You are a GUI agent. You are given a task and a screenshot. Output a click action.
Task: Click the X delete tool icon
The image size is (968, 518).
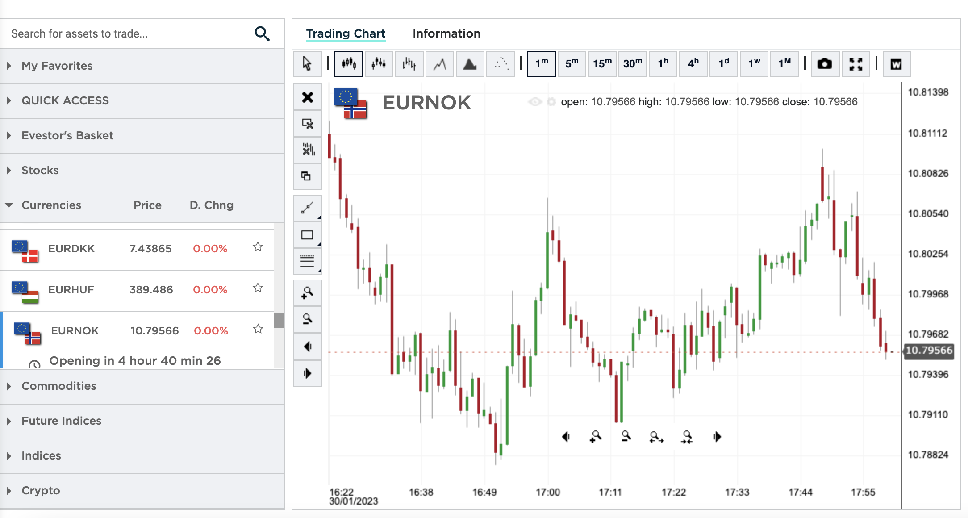point(307,97)
